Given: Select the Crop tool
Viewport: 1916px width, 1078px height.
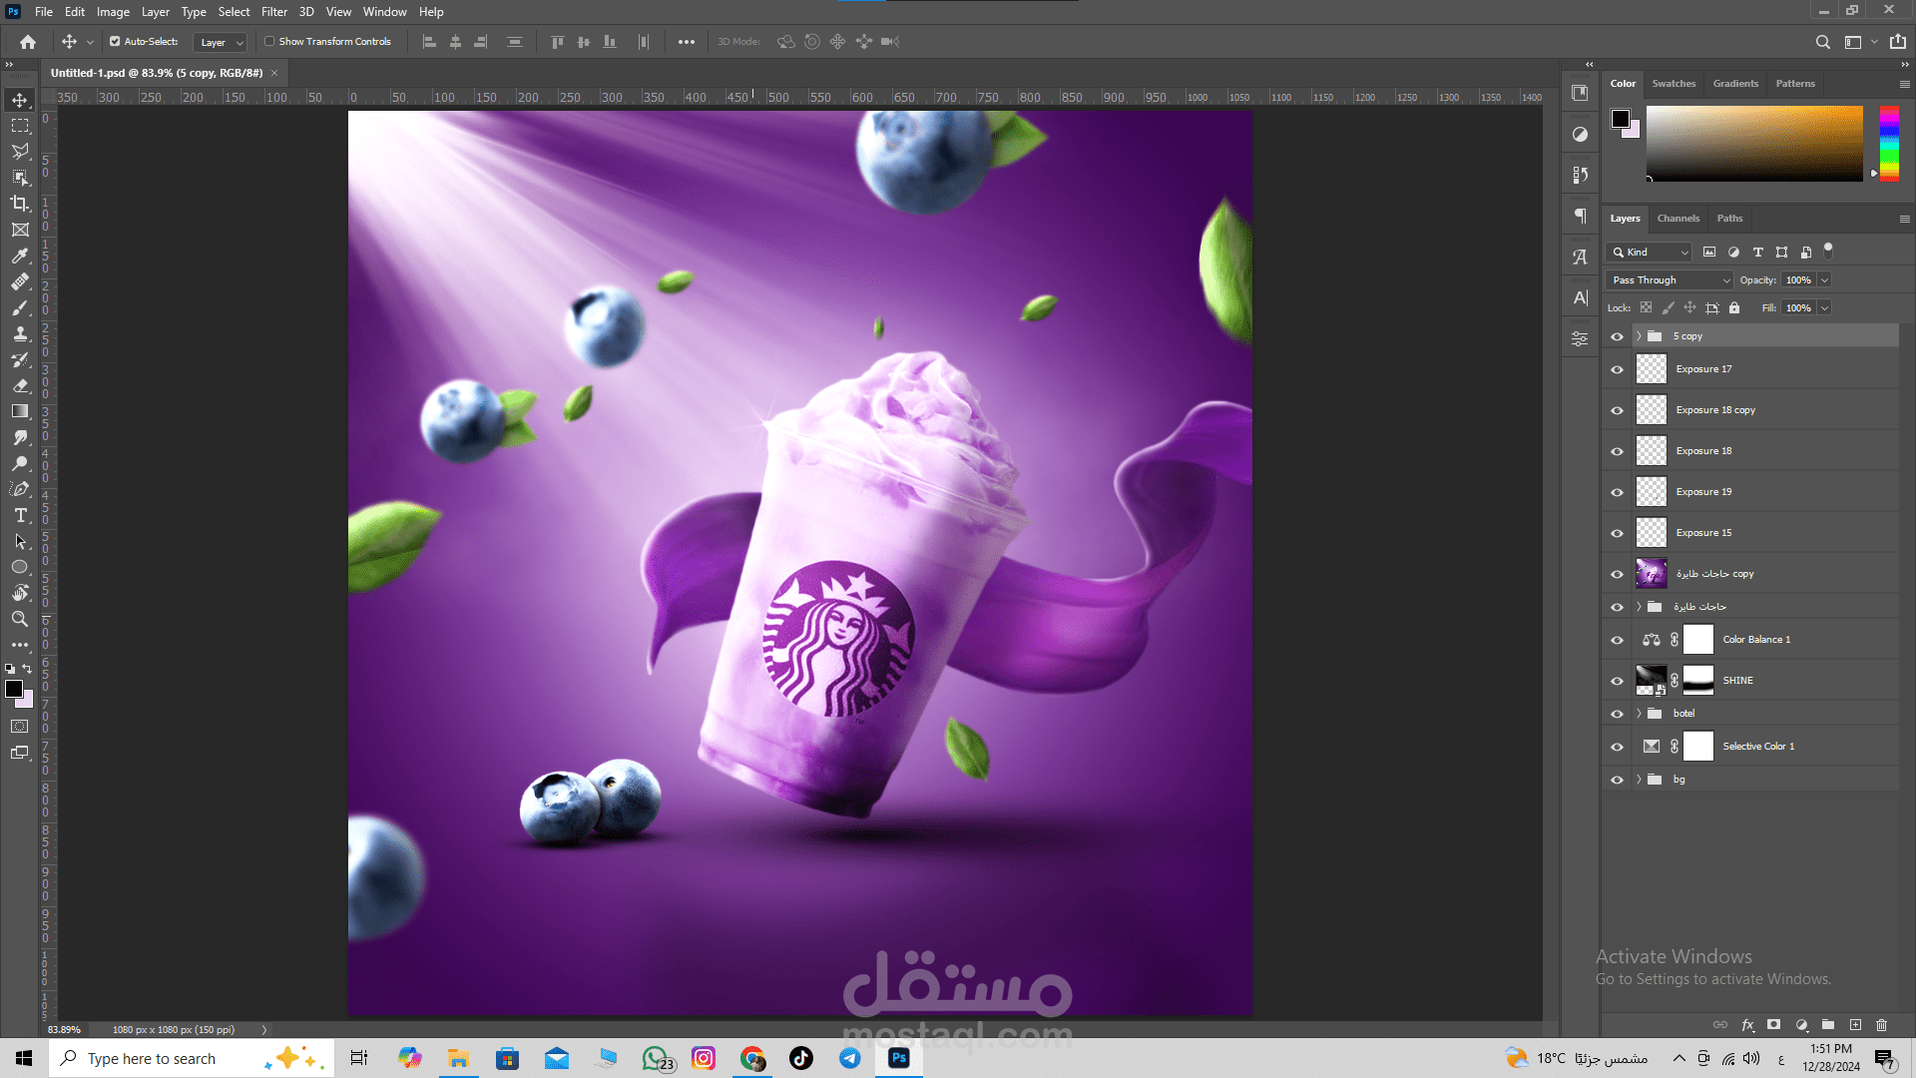Looking at the screenshot, I should pos(20,204).
